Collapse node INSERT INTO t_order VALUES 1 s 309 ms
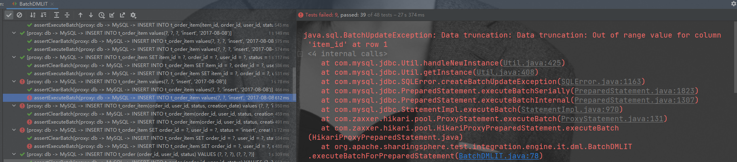 coord(14,154)
